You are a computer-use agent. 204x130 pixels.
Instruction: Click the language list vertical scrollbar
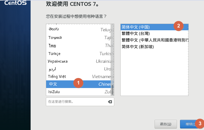(112, 90)
